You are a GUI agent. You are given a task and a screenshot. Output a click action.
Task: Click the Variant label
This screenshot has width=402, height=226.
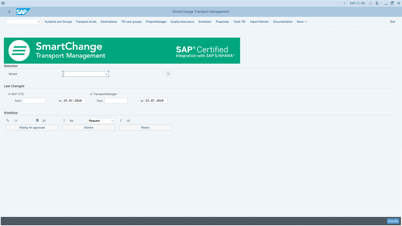[x=13, y=74]
